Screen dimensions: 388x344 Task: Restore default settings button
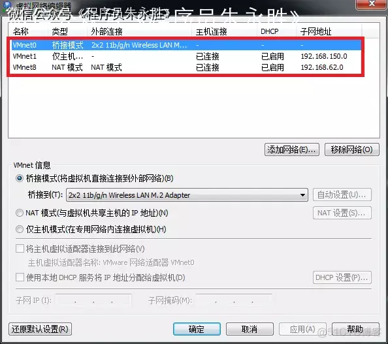[40, 329]
